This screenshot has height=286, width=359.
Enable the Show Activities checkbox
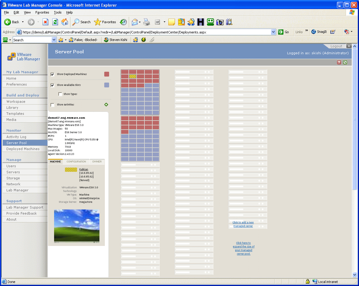pos(53,105)
